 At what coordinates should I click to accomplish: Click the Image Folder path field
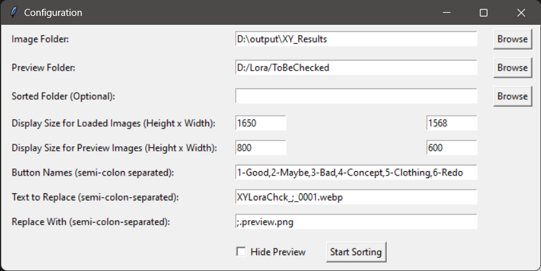point(356,39)
